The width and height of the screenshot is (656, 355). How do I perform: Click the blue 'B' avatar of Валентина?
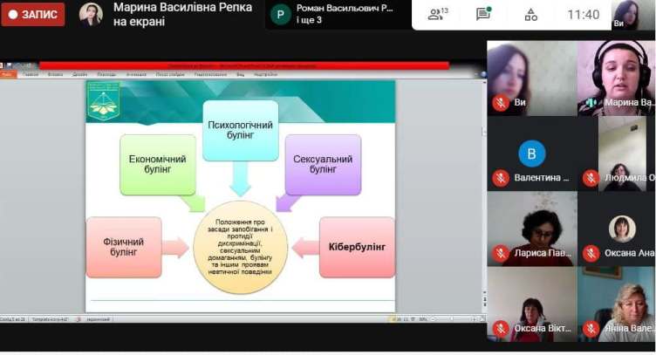click(532, 154)
